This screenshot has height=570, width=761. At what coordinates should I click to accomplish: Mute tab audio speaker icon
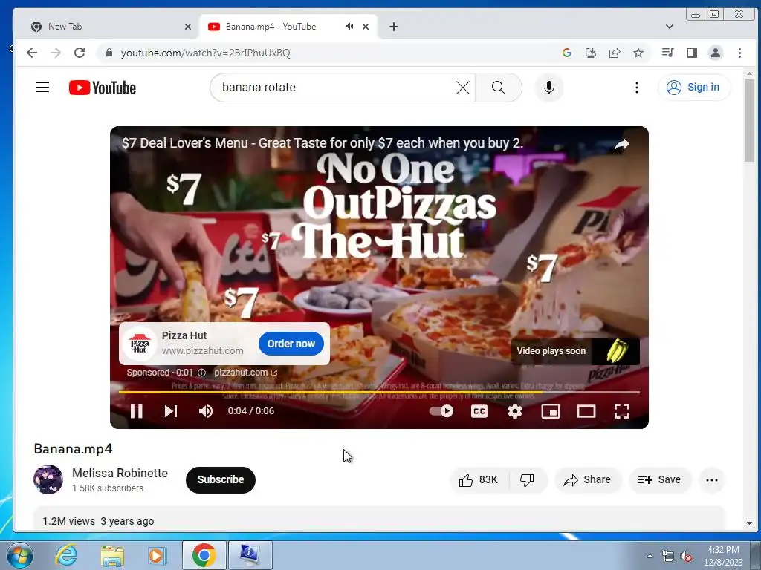(x=349, y=27)
